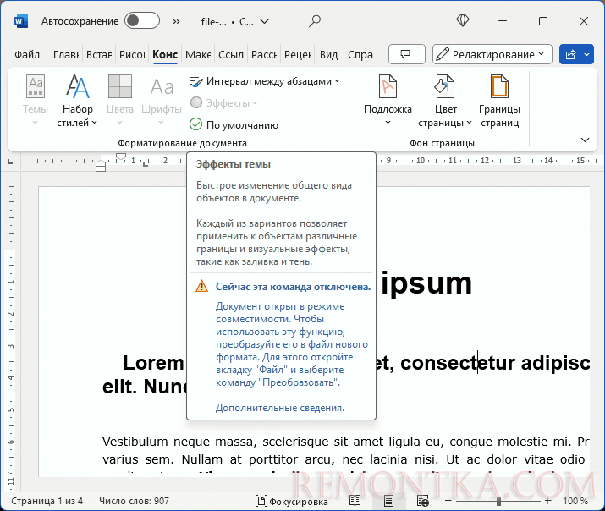Open the Файл tab
Screen dimensions: 605x511
tap(27, 55)
